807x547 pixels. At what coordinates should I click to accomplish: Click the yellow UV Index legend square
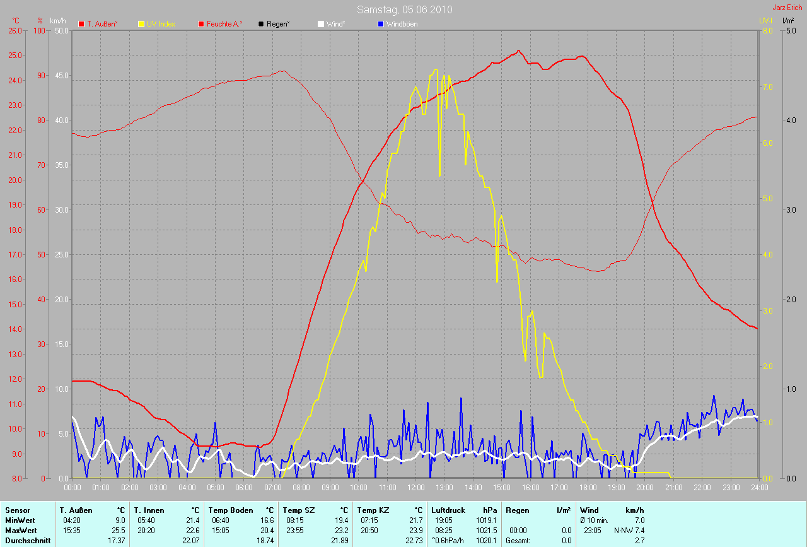tap(141, 24)
